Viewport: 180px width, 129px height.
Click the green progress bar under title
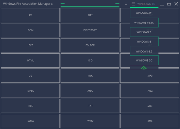[90, 7]
